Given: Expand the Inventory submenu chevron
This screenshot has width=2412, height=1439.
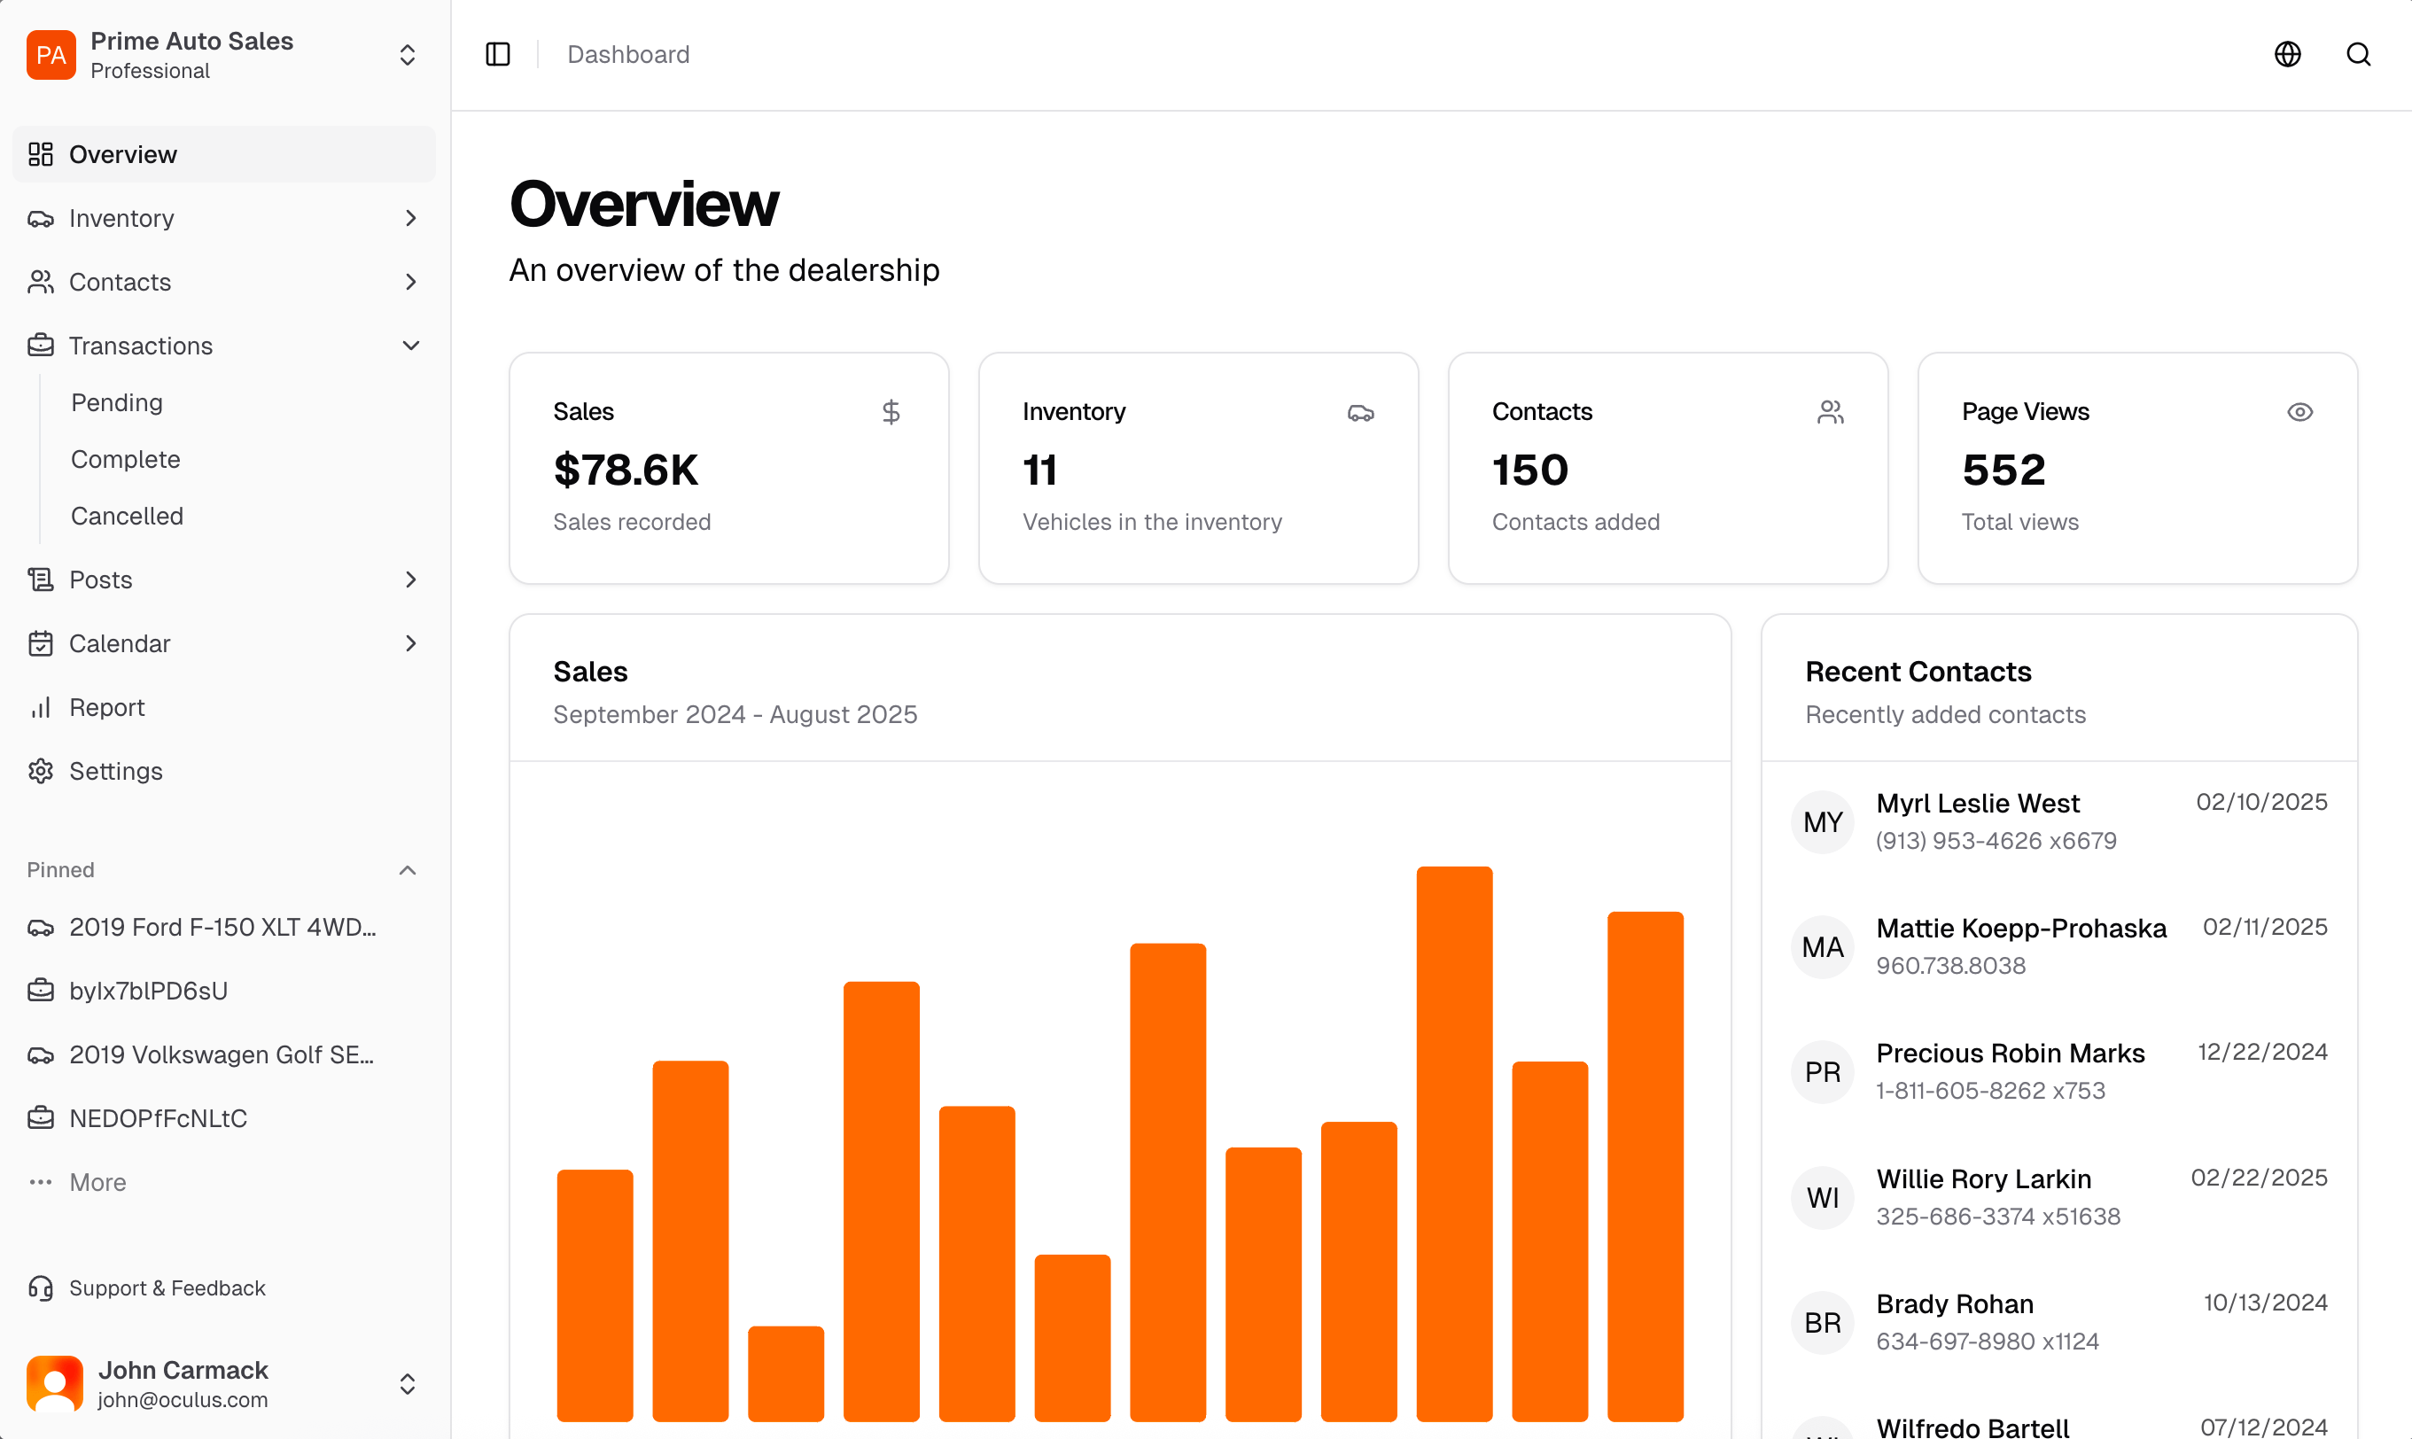Looking at the screenshot, I should coord(411,218).
